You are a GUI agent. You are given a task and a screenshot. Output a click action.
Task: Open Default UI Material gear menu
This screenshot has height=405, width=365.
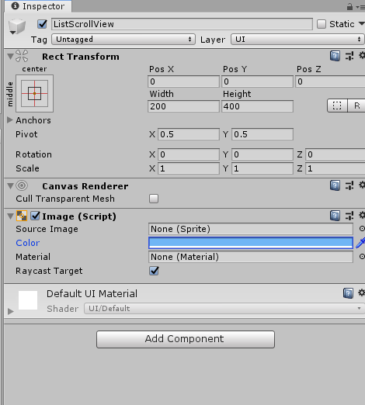pos(361,292)
